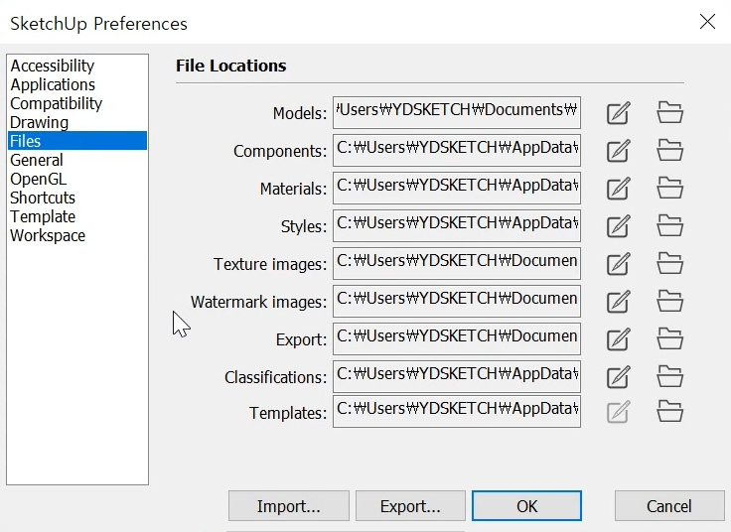Open the Models folder icon
This screenshot has height=532, width=731.
(x=670, y=112)
